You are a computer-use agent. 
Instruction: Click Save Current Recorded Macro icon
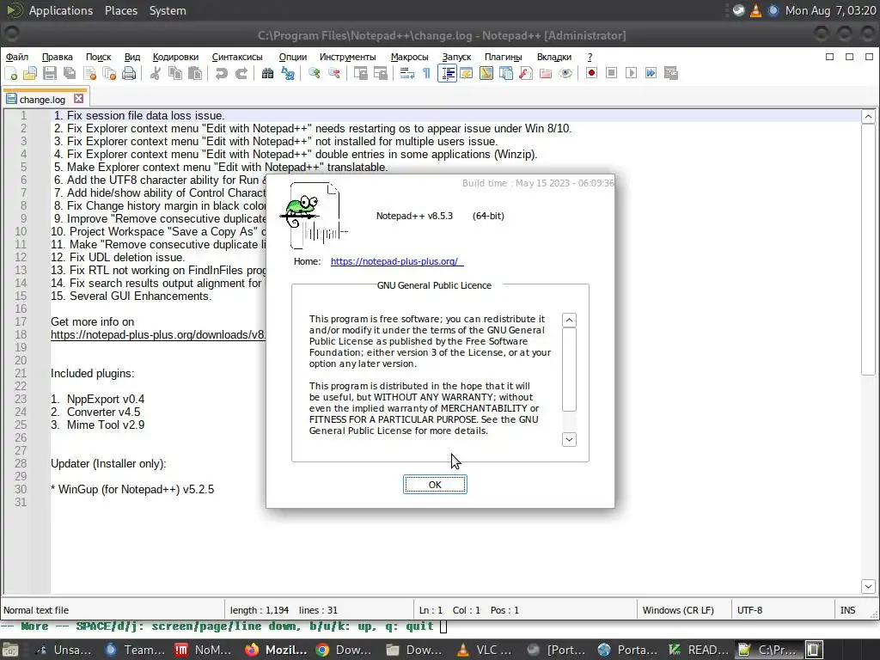[671, 73]
